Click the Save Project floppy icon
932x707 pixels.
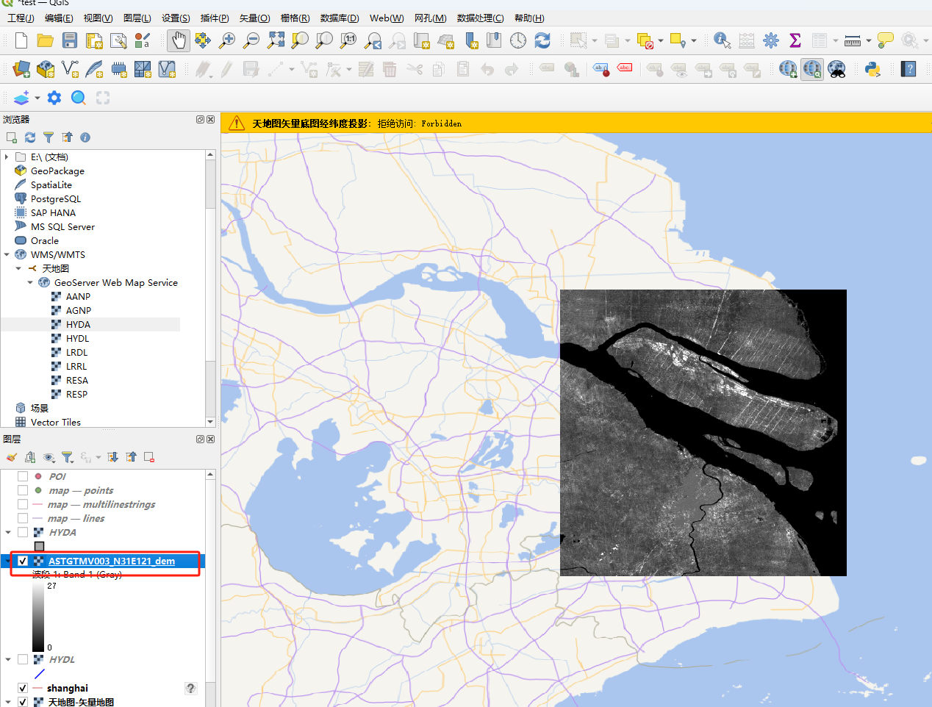tap(70, 40)
